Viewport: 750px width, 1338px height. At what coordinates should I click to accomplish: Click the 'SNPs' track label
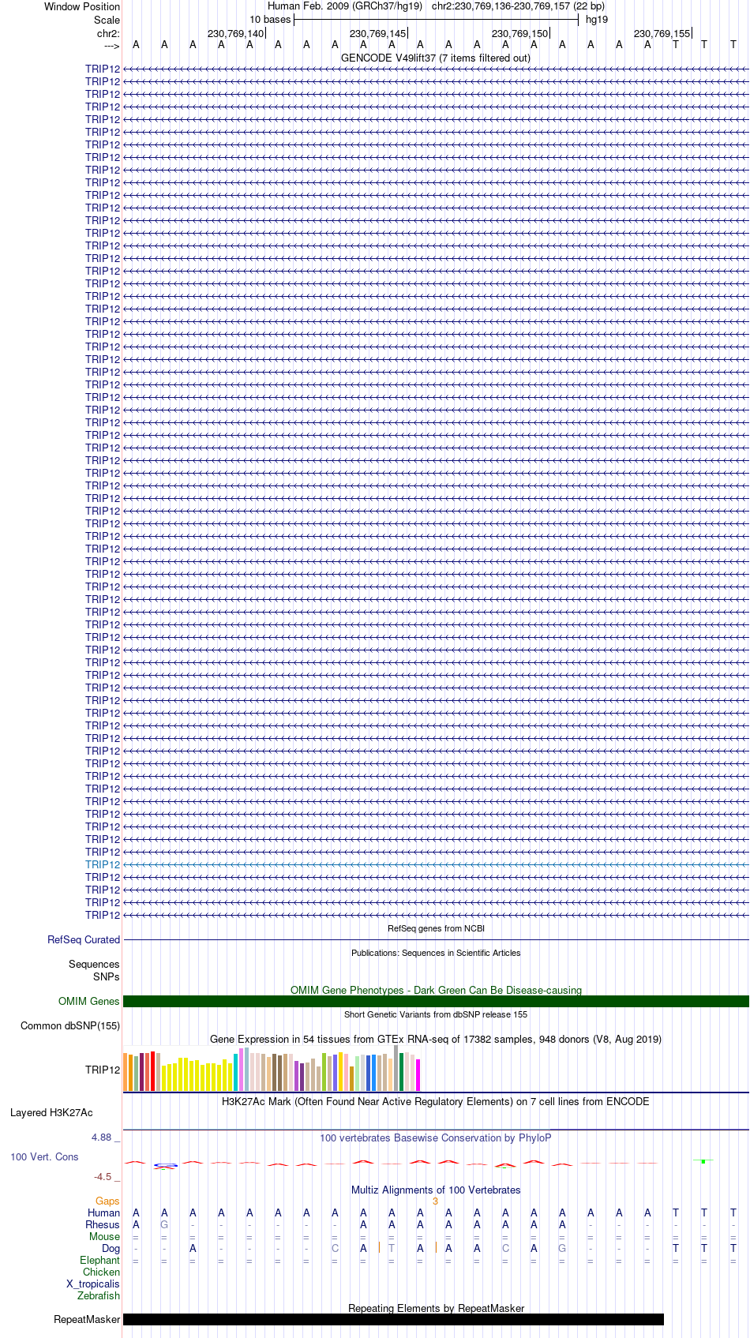[x=106, y=976]
